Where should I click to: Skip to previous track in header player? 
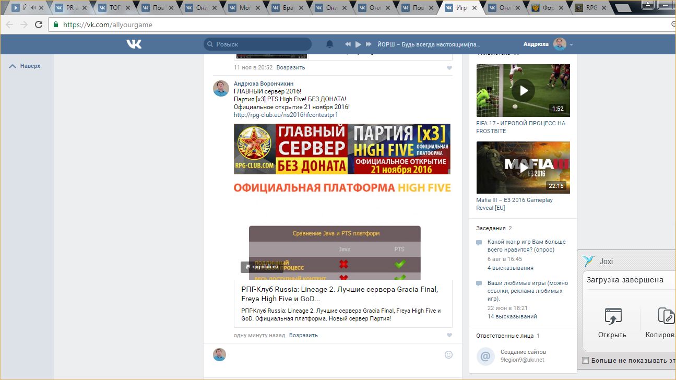click(x=348, y=44)
